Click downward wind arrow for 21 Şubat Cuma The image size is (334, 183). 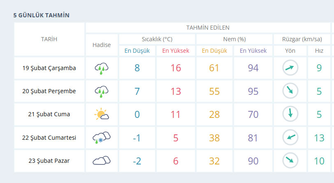tap(290, 114)
